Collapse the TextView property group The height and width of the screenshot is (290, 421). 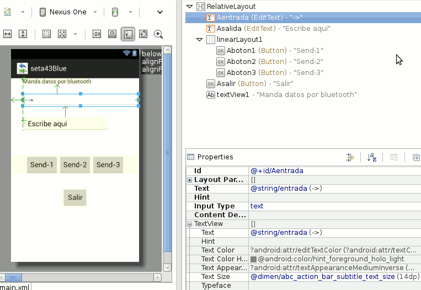pyautogui.click(x=190, y=224)
